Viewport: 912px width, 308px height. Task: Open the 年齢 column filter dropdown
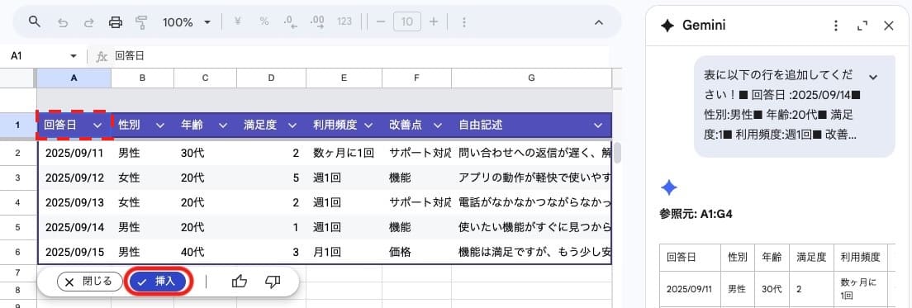(222, 125)
